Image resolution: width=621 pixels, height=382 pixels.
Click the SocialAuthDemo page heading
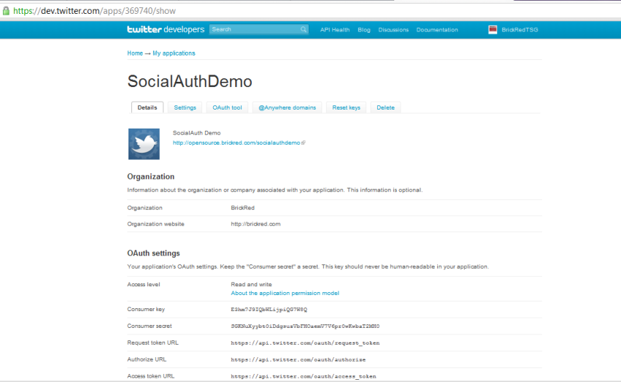(190, 81)
